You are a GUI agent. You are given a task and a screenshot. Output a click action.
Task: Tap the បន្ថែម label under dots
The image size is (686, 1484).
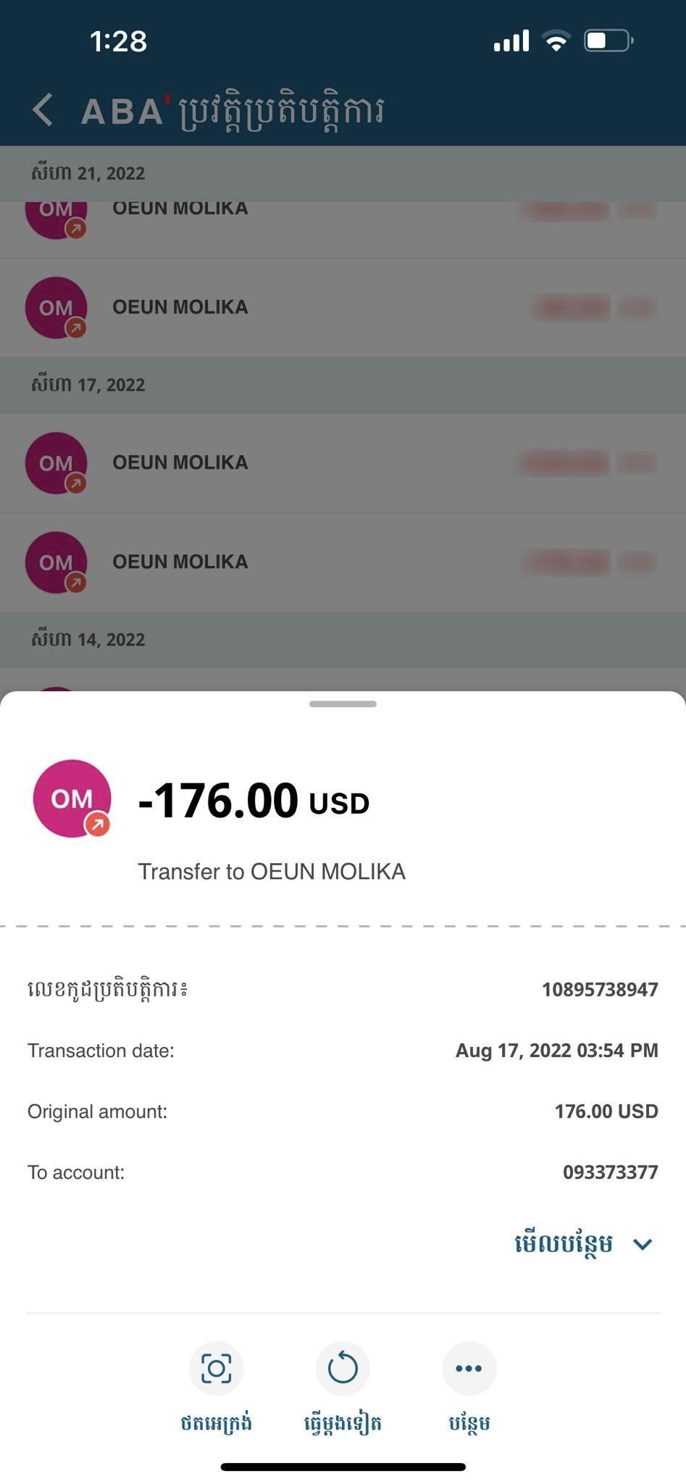[469, 1423]
